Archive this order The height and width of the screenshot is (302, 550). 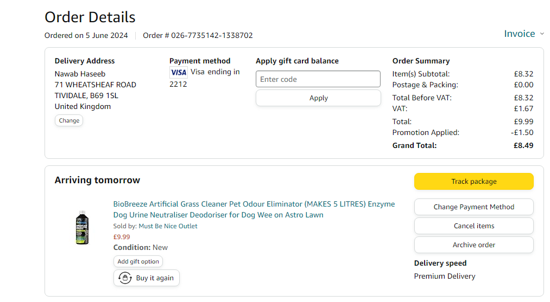point(474,245)
